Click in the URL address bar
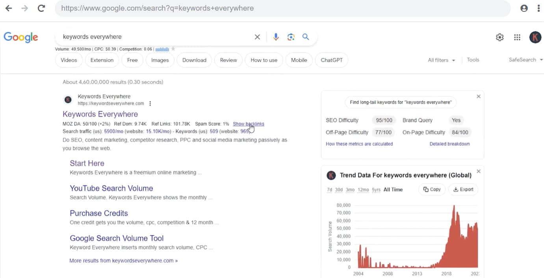The width and height of the screenshot is (544, 278). 282,8
